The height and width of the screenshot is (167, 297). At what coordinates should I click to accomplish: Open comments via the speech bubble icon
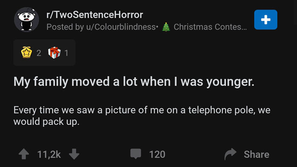pyautogui.click(x=136, y=153)
